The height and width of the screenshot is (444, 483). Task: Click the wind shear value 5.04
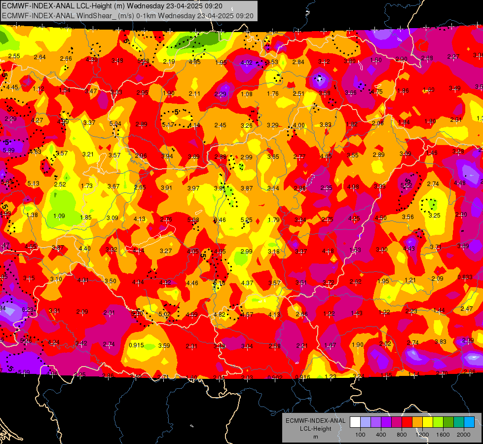coord(115,124)
